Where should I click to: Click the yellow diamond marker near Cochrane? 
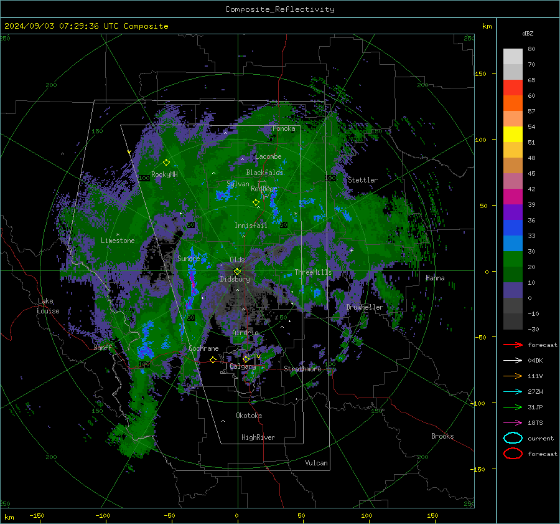213,360
